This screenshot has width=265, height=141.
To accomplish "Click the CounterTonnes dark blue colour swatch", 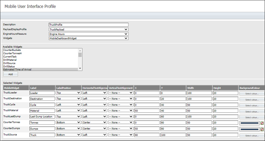I will tap(250, 123).
